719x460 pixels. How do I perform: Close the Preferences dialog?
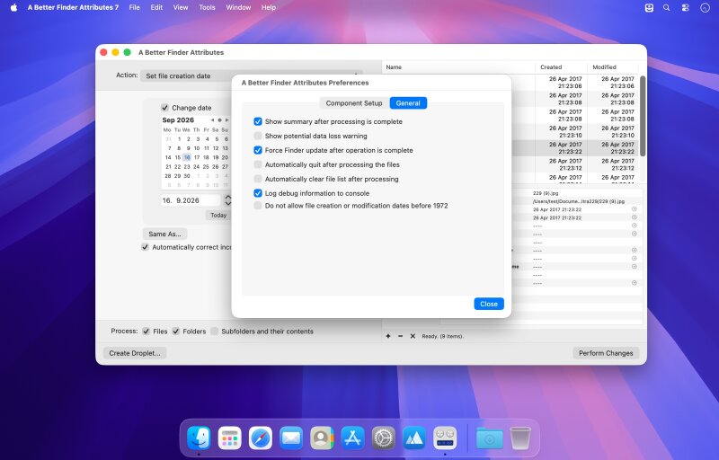pyautogui.click(x=489, y=304)
